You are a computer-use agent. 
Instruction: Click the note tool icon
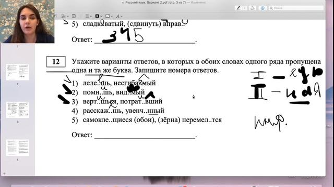[74, 16]
